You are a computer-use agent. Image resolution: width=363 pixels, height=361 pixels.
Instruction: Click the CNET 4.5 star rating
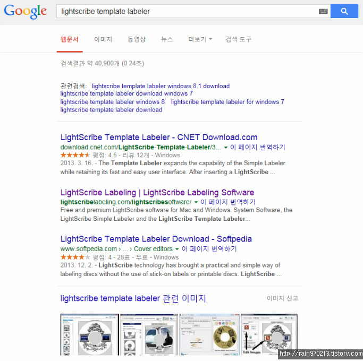click(75, 155)
